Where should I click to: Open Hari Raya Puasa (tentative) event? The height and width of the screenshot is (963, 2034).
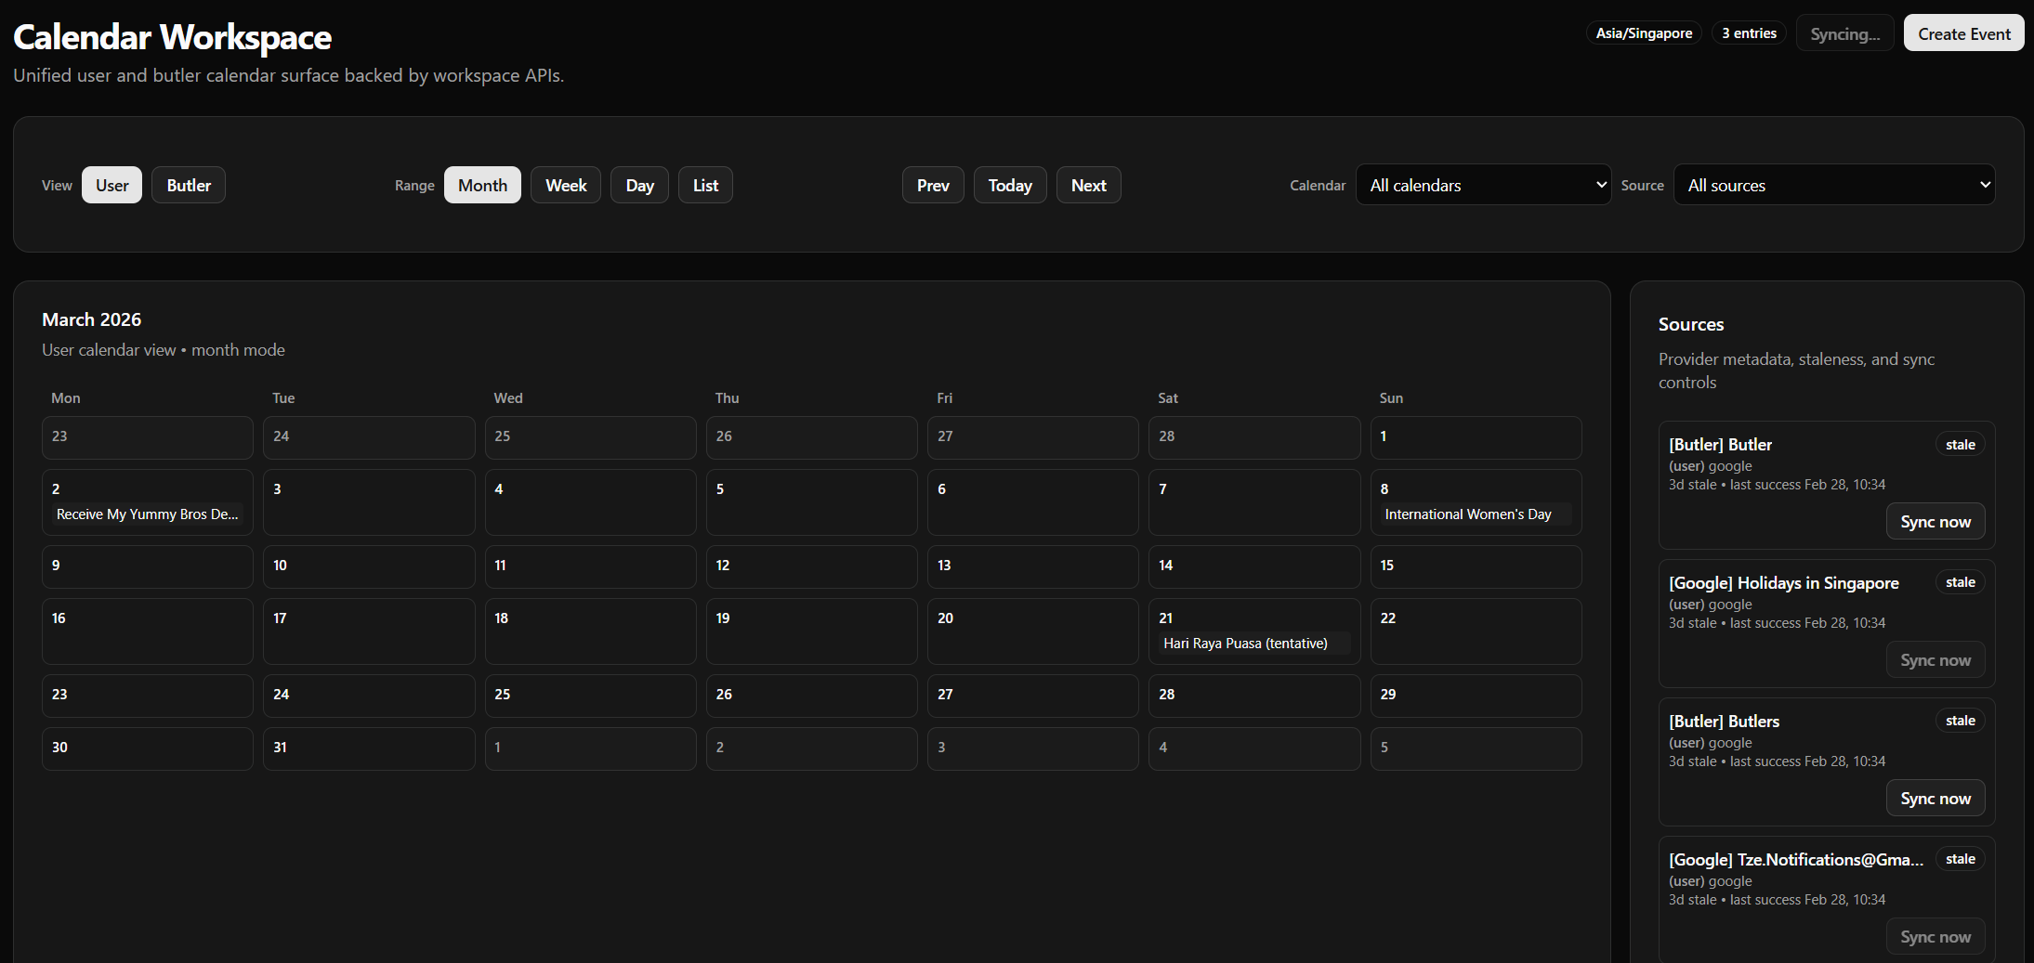(x=1245, y=644)
